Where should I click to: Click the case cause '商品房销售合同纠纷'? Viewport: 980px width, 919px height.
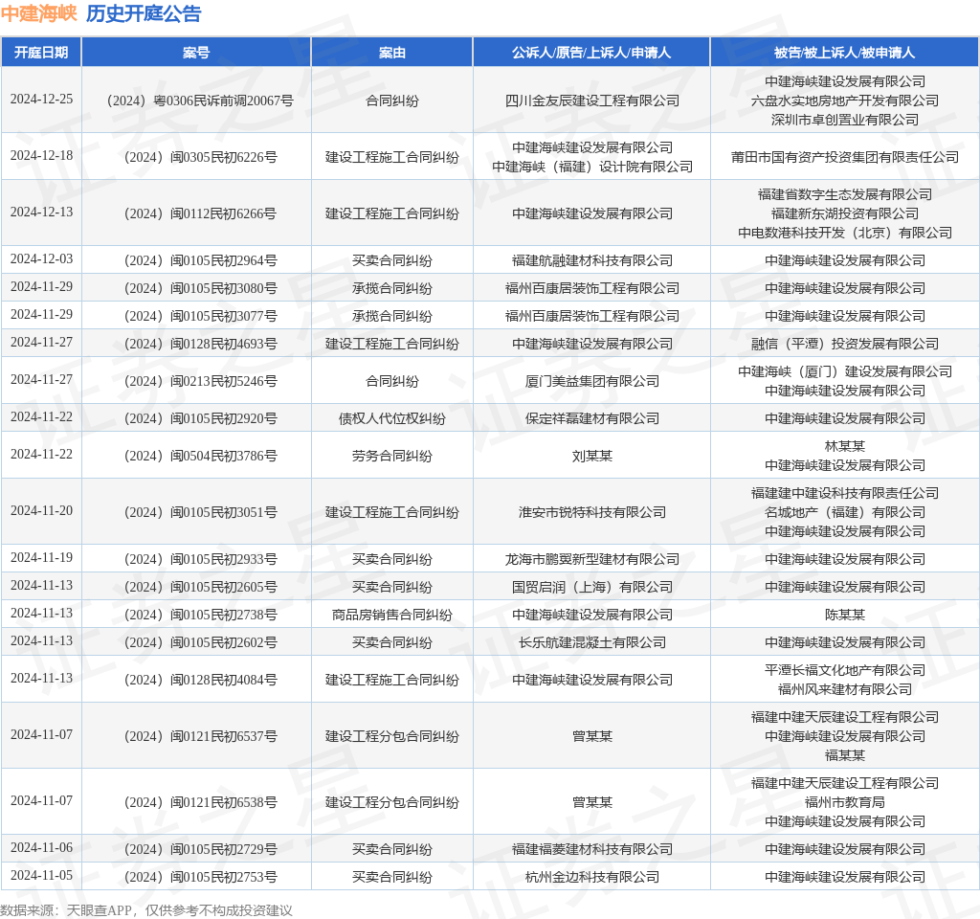pyautogui.click(x=391, y=615)
